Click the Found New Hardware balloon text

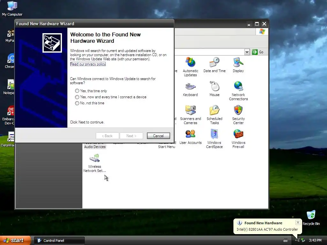pyautogui.click(x=263, y=223)
